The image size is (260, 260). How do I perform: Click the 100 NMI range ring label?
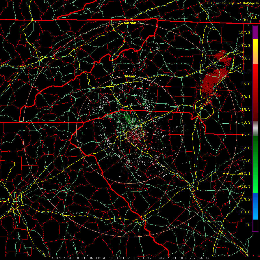[130, 23]
